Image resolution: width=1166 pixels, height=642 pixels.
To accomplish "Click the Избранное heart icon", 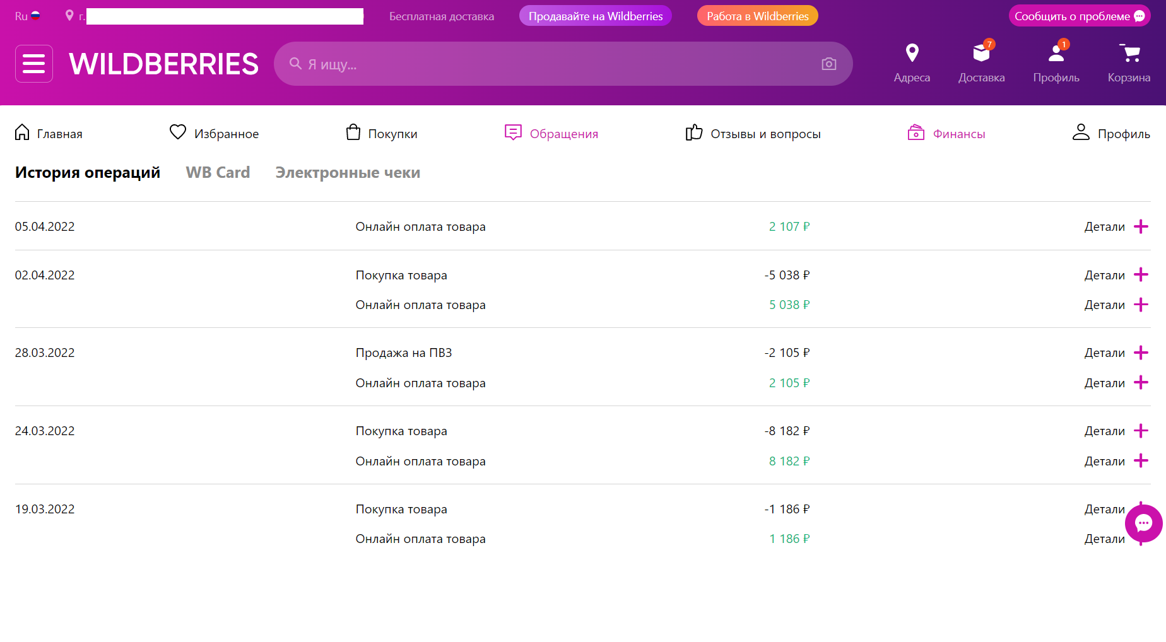I will click(178, 132).
